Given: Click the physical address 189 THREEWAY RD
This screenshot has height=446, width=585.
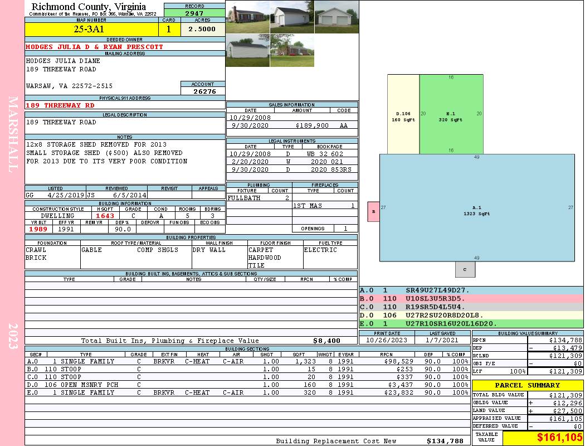Looking at the screenshot, I should click(60, 105).
